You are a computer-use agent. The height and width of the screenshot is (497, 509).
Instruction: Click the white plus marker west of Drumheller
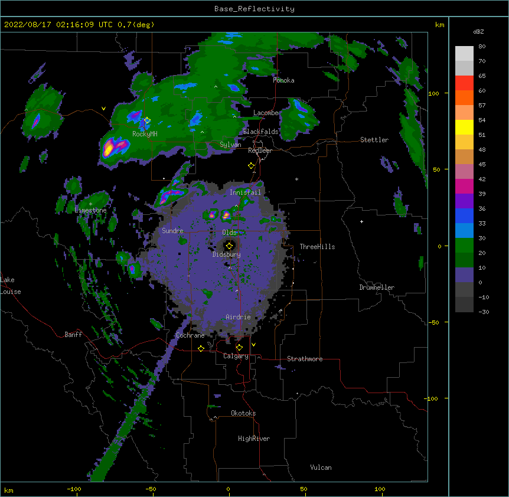click(361, 221)
